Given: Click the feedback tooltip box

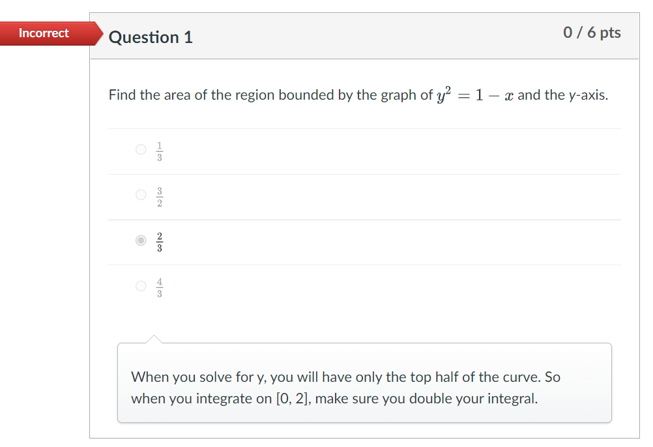Looking at the screenshot, I should tap(364, 382).
